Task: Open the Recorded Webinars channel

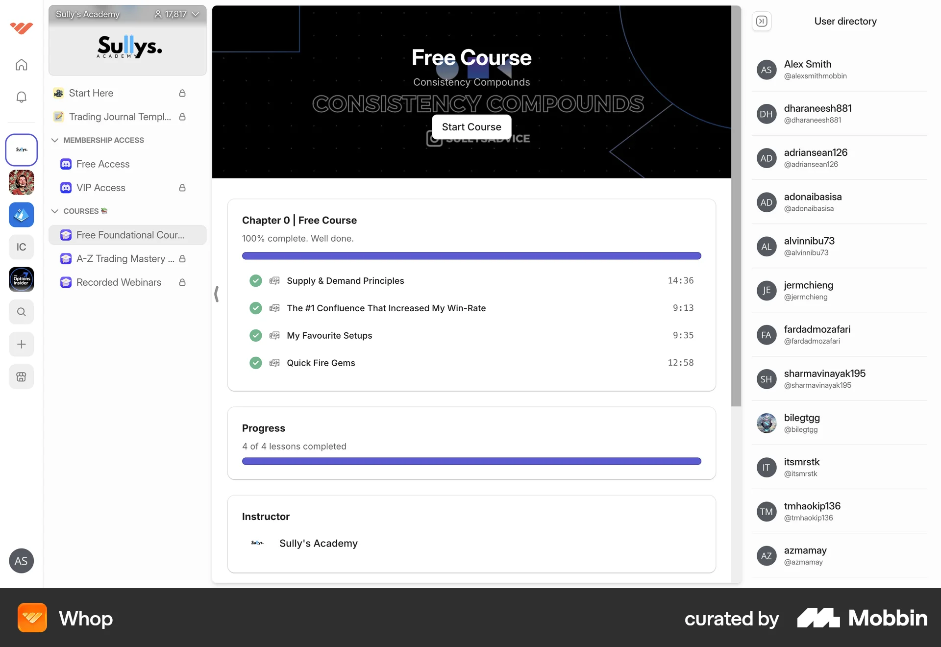Action: [x=119, y=282]
